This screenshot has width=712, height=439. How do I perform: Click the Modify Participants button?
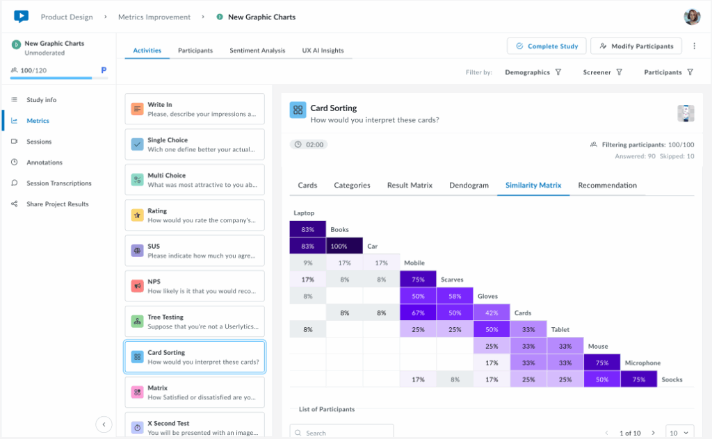636,45
